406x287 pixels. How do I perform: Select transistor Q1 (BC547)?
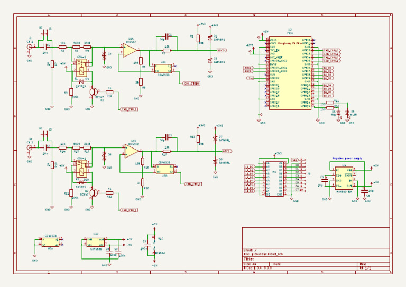94,92
